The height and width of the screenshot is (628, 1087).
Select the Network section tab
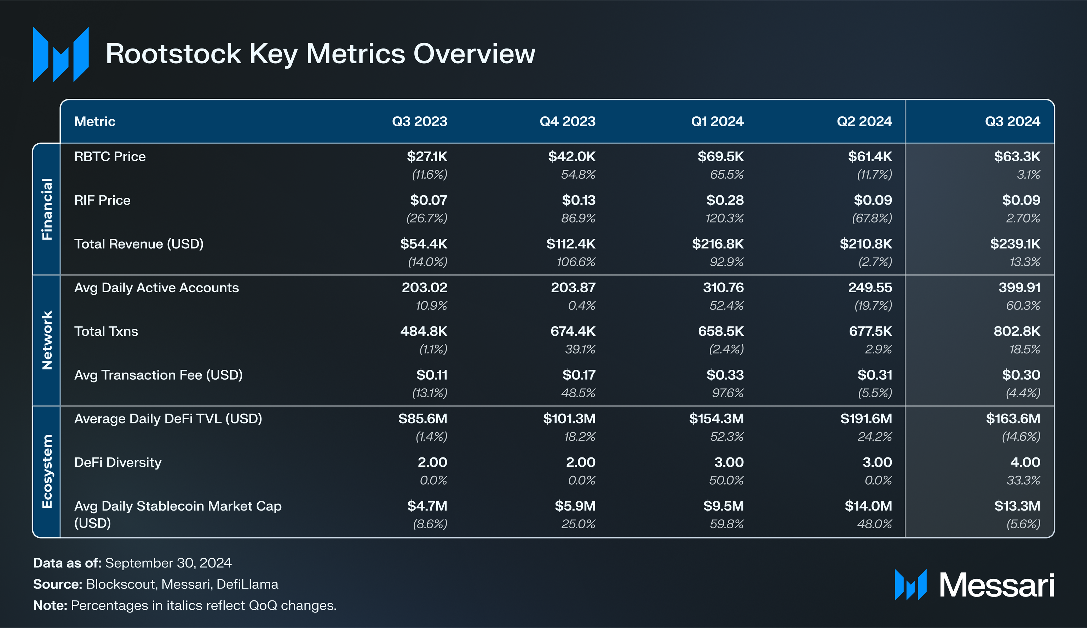click(47, 340)
